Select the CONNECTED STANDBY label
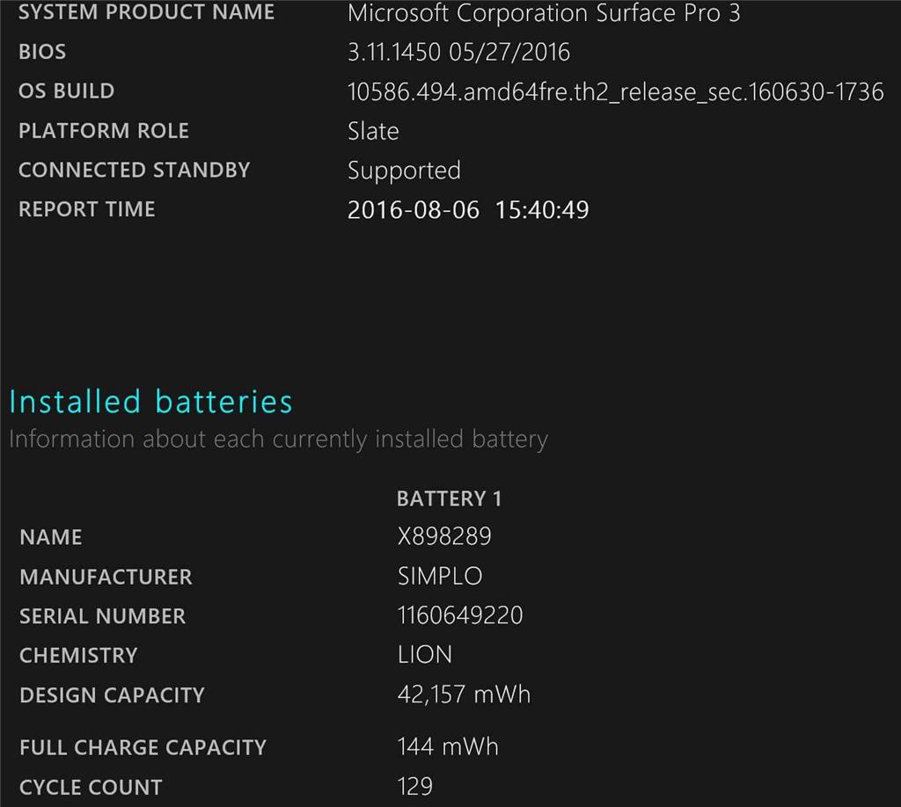 point(135,170)
